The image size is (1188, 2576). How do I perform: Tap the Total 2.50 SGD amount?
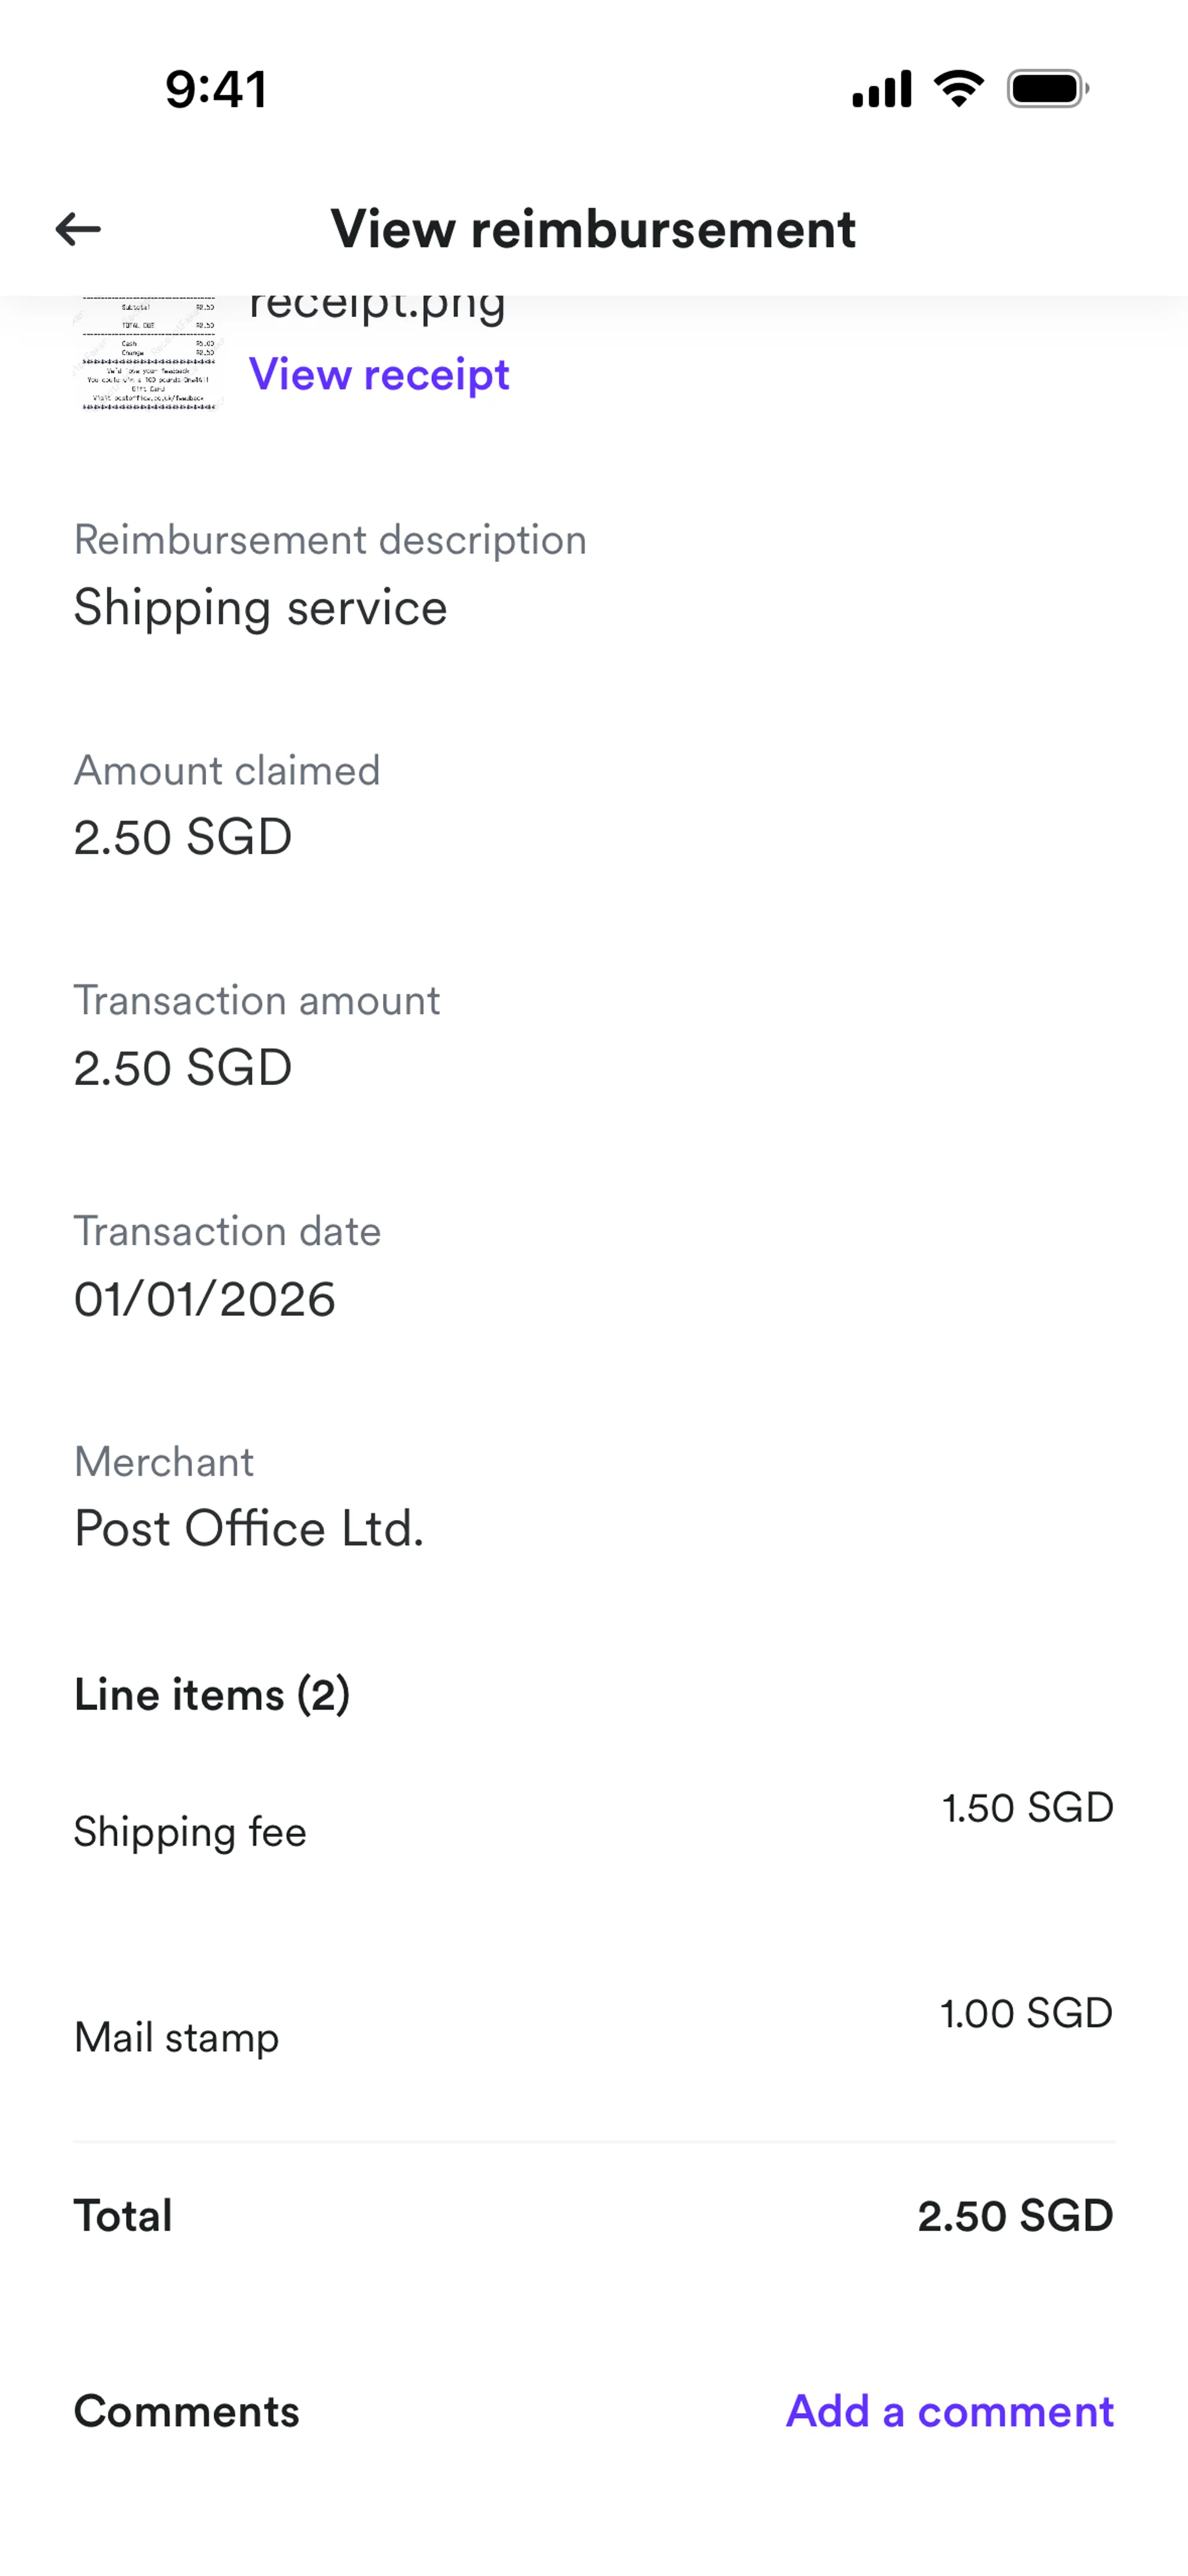click(1015, 2216)
